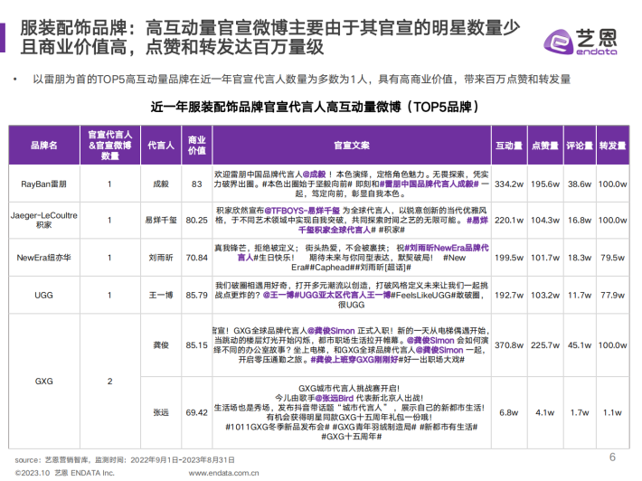
Task: Click the source note 艺恩营销智库
Action: 67,460
